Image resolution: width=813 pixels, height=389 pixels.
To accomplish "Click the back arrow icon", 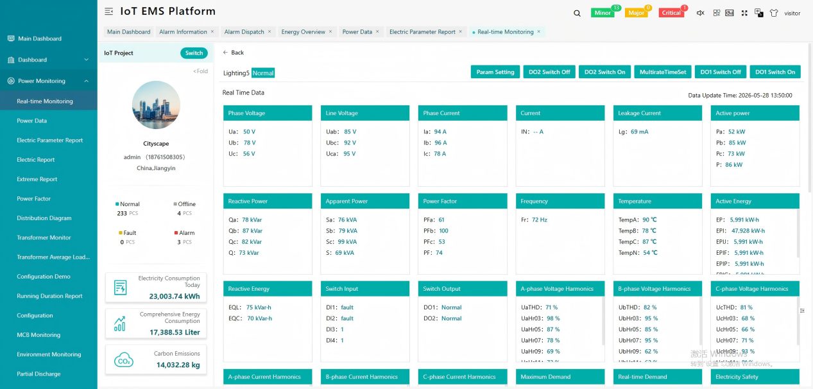I will point(226,53).
